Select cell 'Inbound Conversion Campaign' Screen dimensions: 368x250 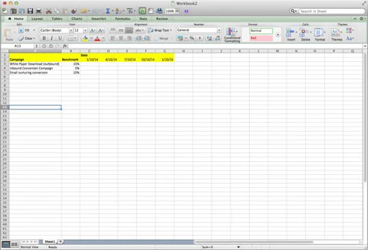coord(35,68)
